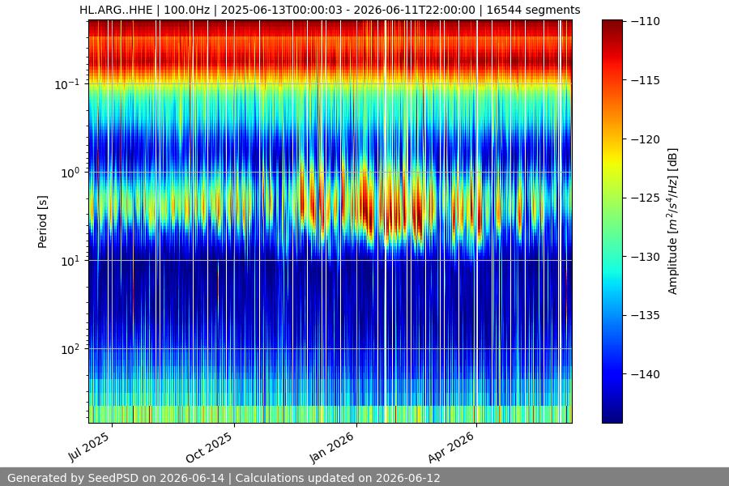Click the plot title beginning 'HL.ARG..HHE'
Screen dimensions: 729x486
pyautogui.click(x=330, y=10)
